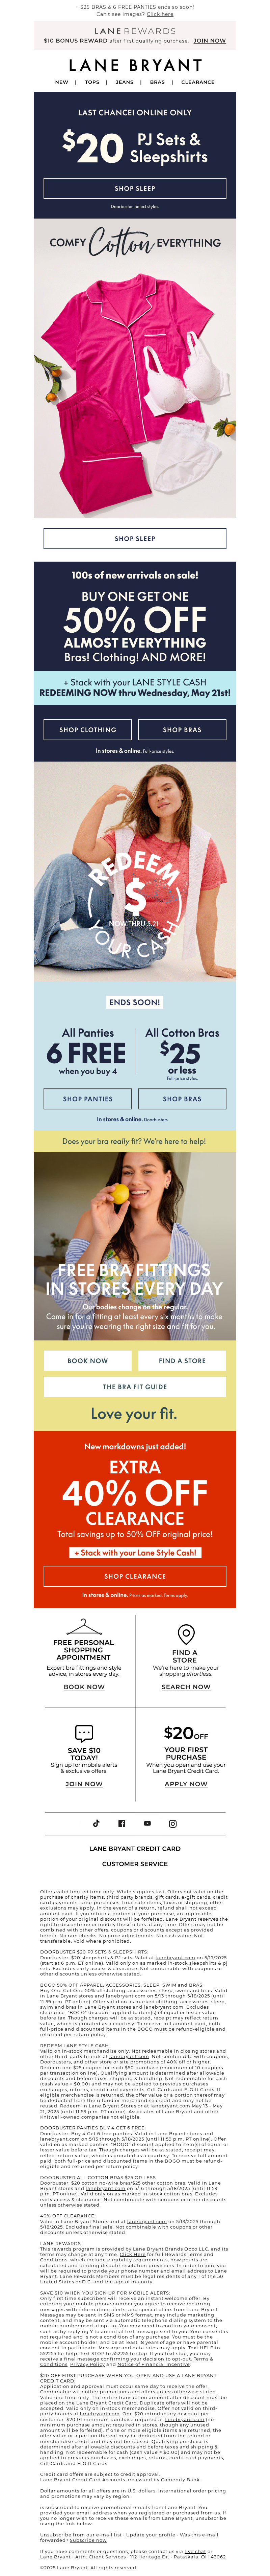Open the JEANS navigation item
This screenshot has height=2576, width=270.
[125, 82]
